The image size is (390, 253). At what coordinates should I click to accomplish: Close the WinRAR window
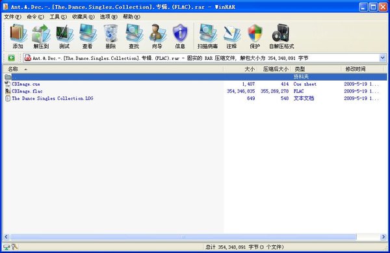pyautogui.click(x=383, y=7)
